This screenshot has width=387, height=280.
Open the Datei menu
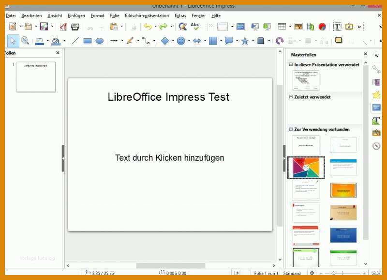[11, 16]
